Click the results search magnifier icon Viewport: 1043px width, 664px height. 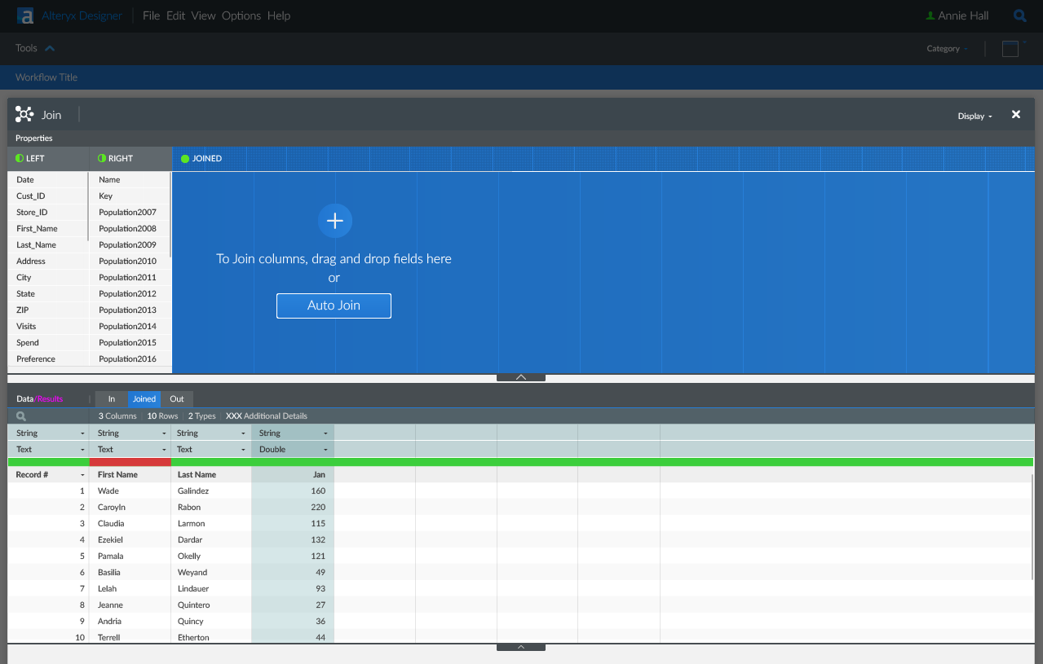click(21, 416)
